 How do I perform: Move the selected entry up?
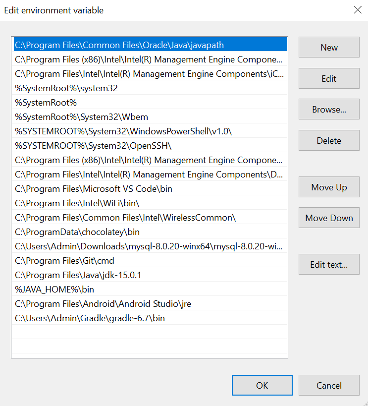(x=329, y=187)
